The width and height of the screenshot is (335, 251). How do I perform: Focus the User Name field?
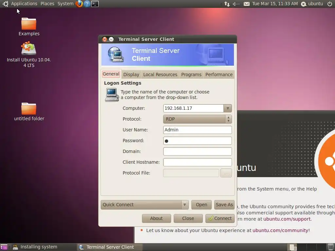197,130
